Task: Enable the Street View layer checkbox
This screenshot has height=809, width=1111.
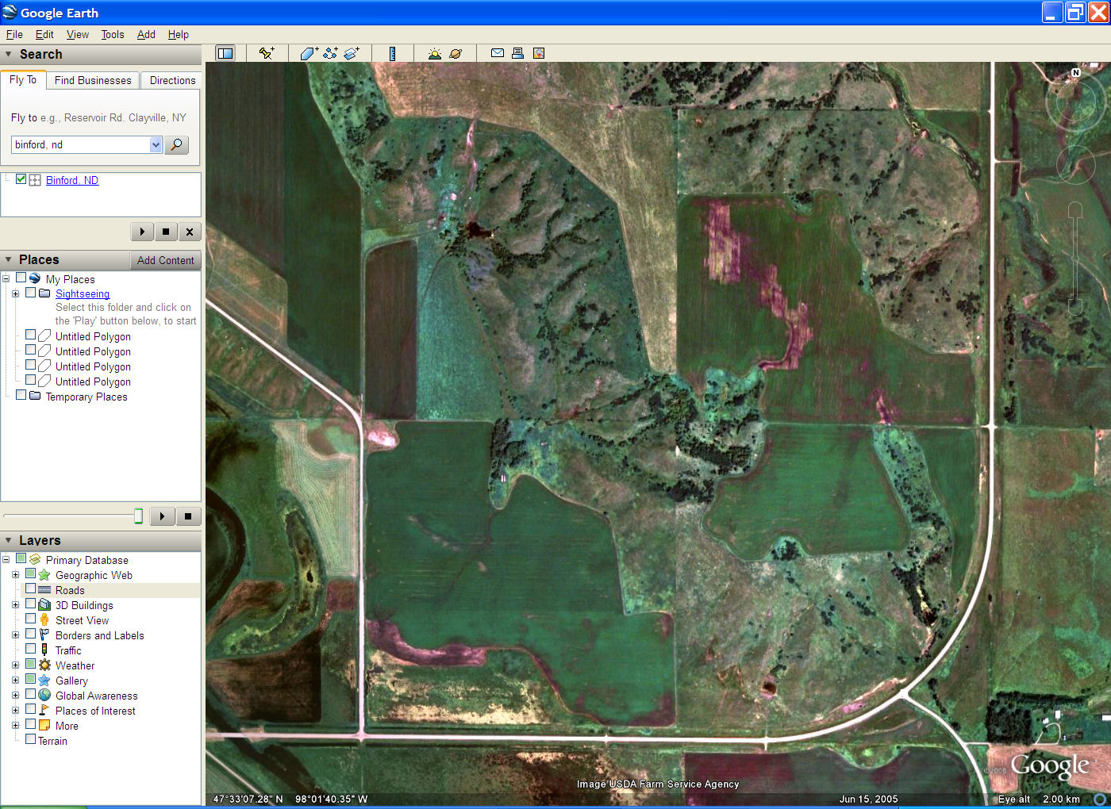Action: [30, 619]
